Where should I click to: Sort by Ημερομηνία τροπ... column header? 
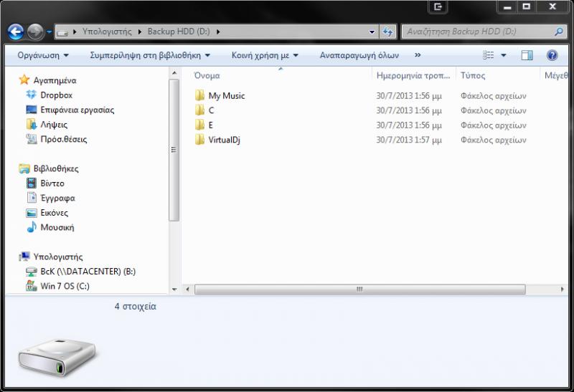[413, 75]
